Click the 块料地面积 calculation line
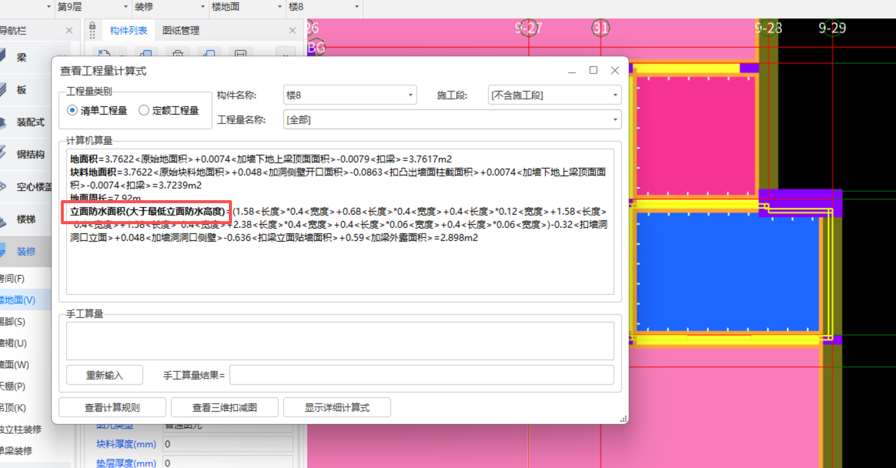Screen dimensions: 896x468 click(x=338, y=179)
